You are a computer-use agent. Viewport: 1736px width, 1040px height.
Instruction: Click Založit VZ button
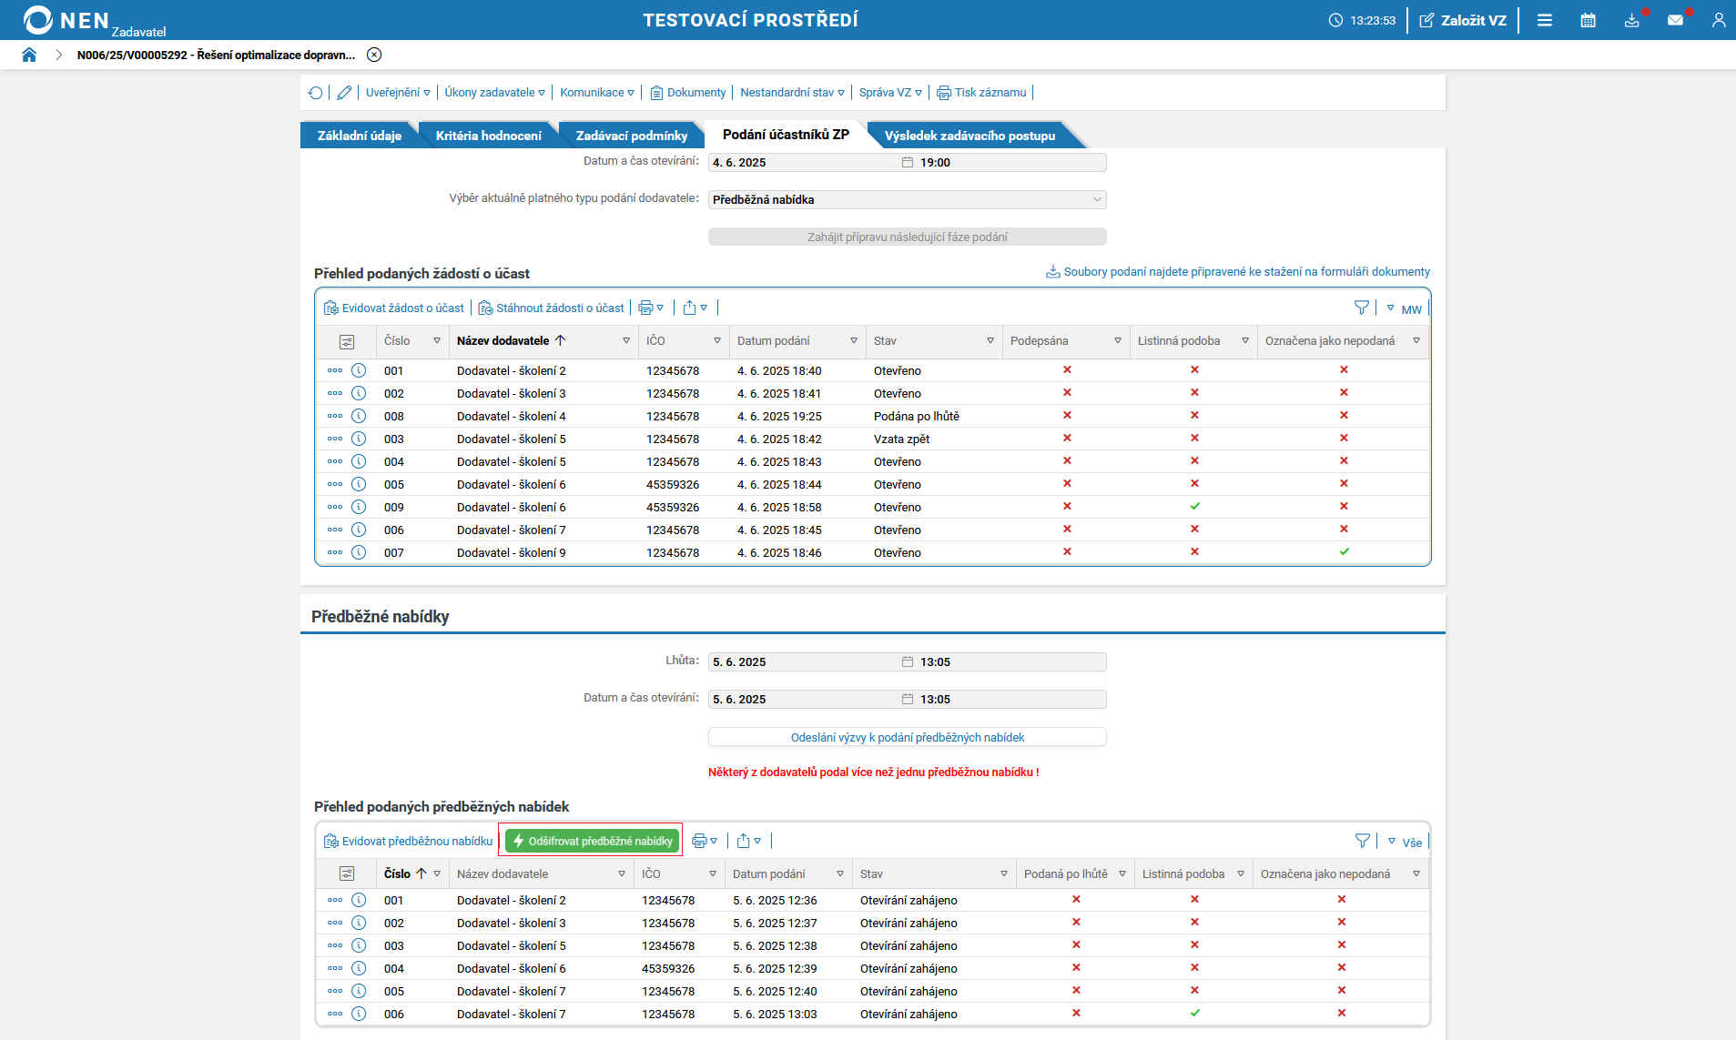(x=1463, y=20)
